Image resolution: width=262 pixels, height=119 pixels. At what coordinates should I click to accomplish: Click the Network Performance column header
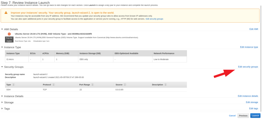point(170,54)
